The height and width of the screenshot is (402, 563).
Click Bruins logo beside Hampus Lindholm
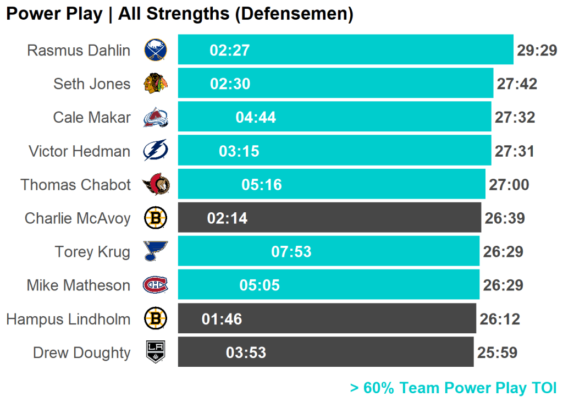coord(155,319)
